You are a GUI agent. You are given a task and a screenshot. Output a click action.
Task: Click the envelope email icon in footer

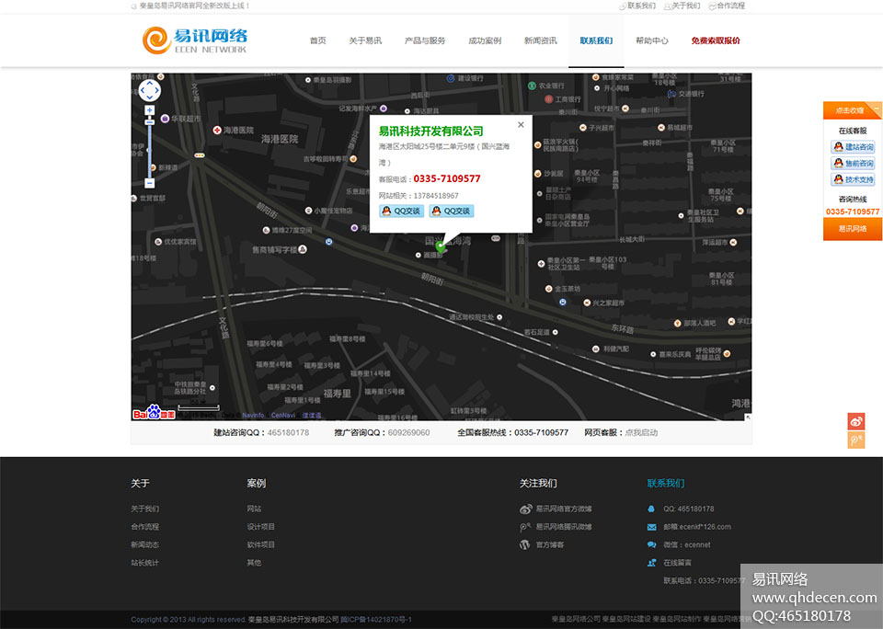point(651,527)
